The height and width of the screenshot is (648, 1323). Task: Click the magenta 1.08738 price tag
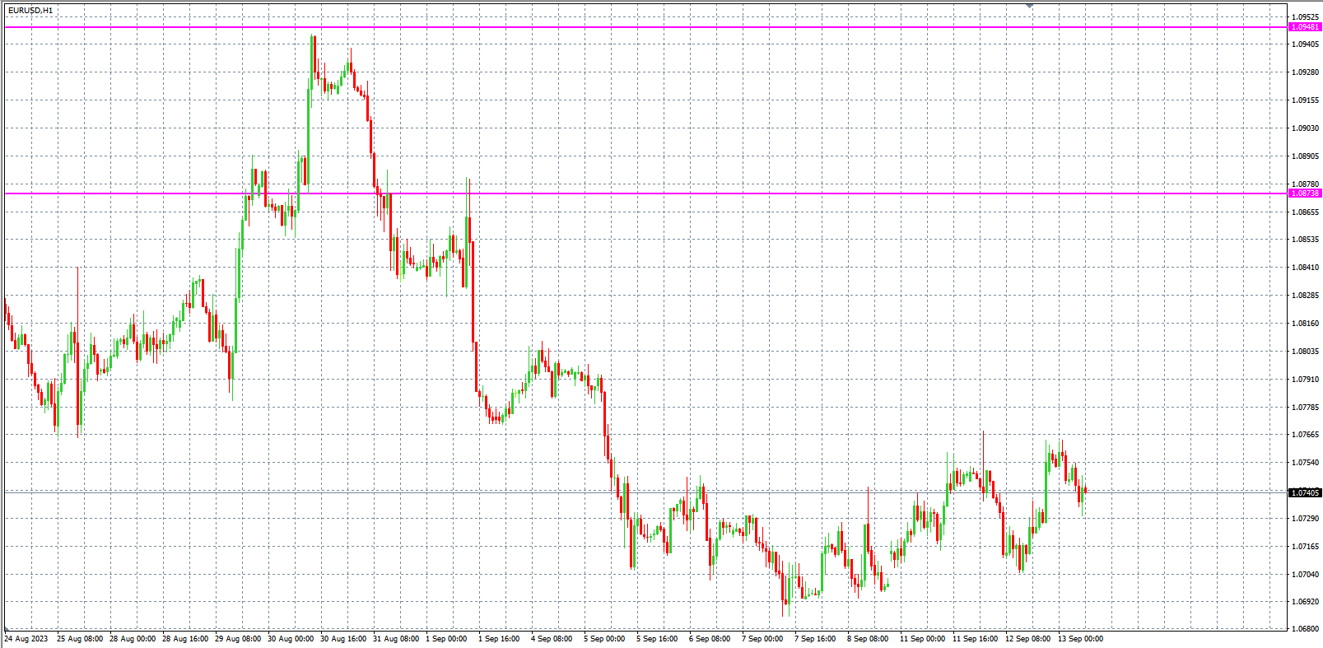[1304, 193]
